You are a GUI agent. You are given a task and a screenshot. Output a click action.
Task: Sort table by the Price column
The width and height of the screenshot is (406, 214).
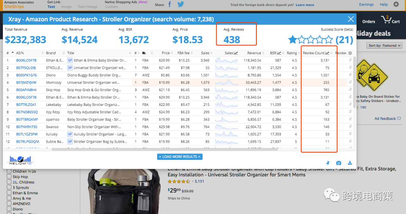tap(166, 53)
